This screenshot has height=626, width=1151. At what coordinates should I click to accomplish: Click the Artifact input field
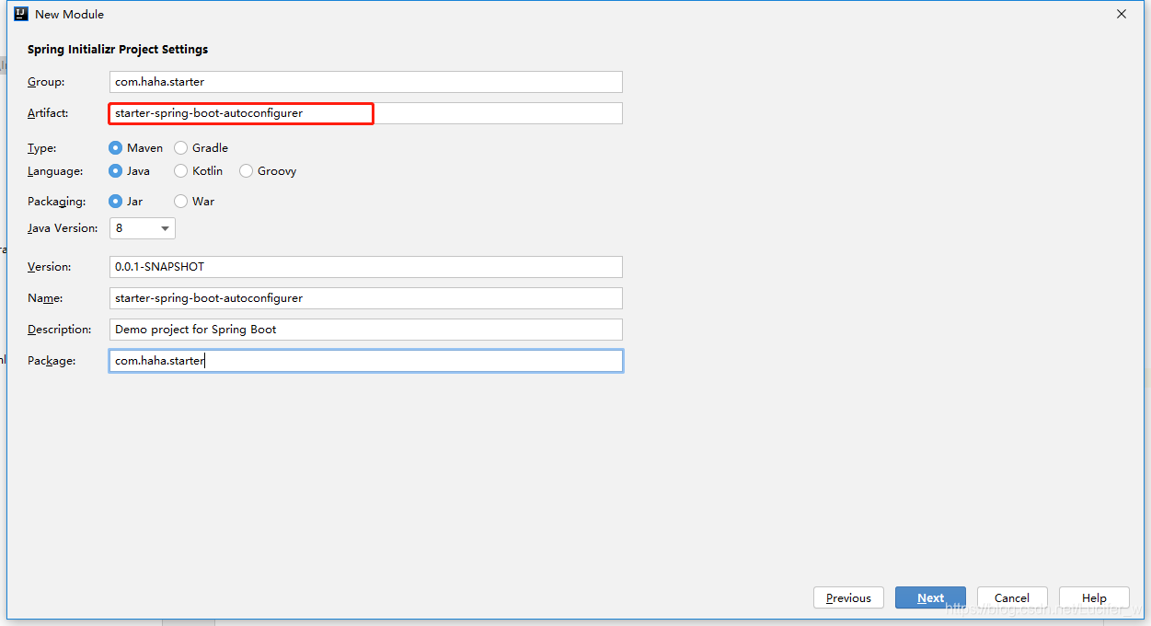click(x=366, y=113)
